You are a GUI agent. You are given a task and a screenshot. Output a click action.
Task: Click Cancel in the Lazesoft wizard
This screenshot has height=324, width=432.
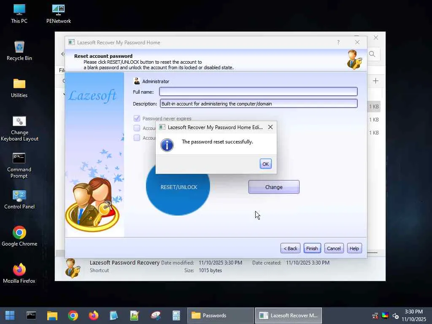[x=334, y=248]
